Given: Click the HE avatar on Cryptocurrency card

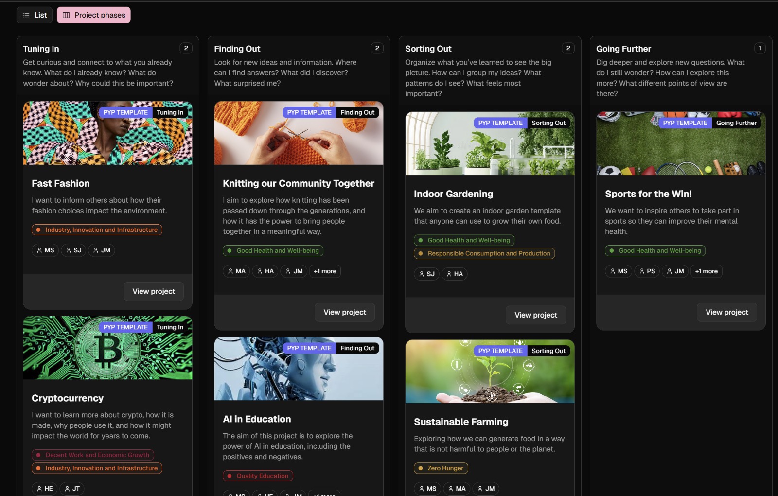Looking at the screenshot, I should (44, 488).
